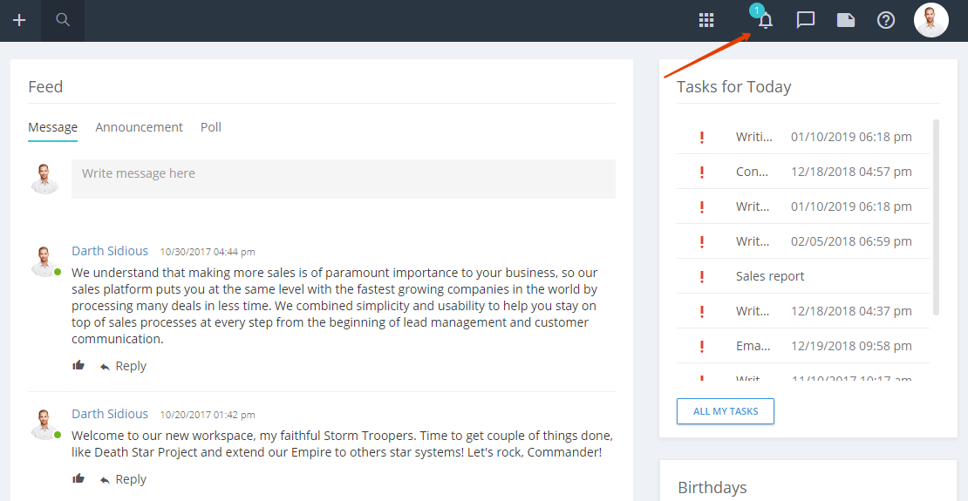
Task: Click the notes tag icon in header
Action: [846, 20]
